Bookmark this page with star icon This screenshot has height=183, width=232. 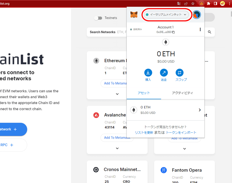(x=193, y=3)
